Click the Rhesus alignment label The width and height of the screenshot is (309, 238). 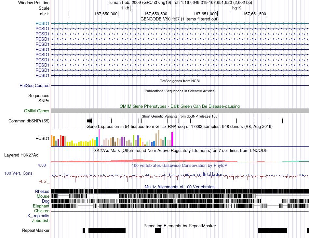click(42, 191)
